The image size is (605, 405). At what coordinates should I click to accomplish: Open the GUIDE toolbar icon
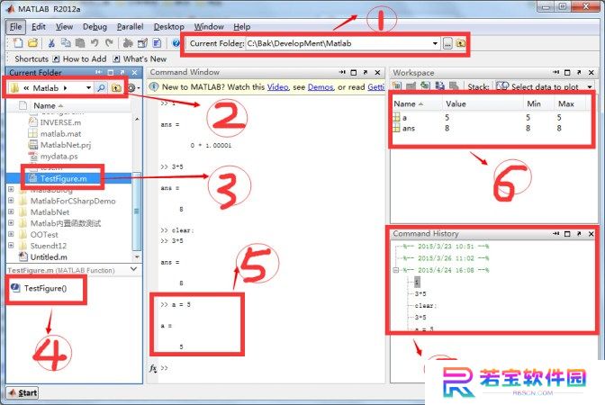point(142,43)
